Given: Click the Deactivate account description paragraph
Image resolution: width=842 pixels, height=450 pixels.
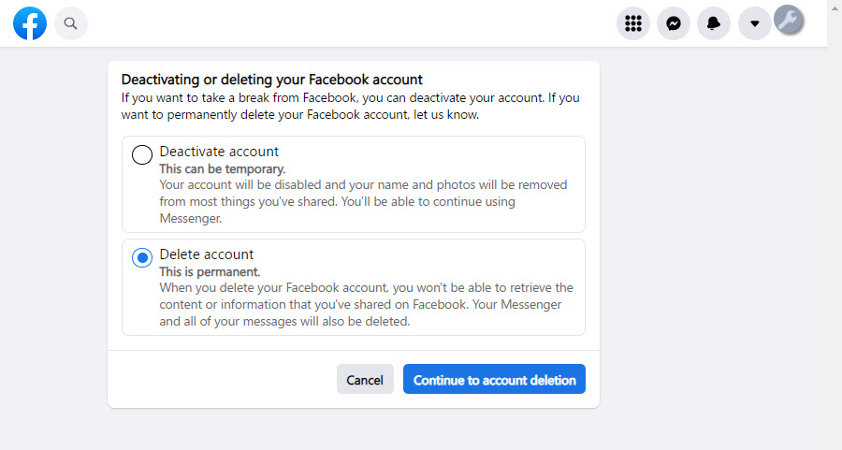Looking at the screenshot, I should (363, 201).
